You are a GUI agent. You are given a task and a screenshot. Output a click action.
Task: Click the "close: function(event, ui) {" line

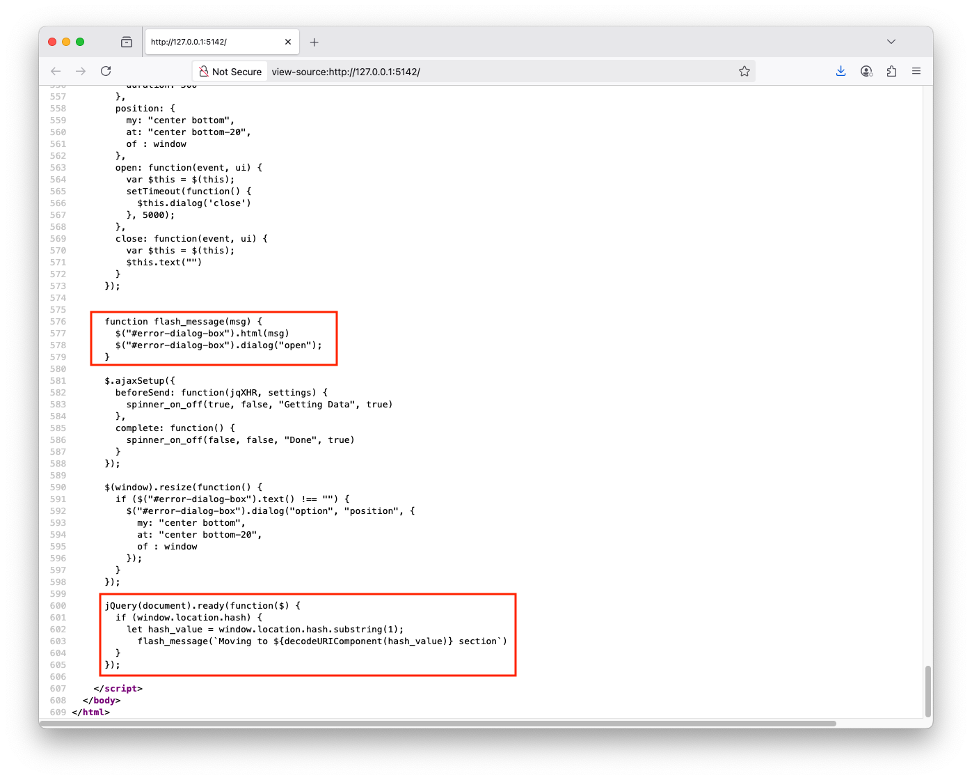pos(191,239)
